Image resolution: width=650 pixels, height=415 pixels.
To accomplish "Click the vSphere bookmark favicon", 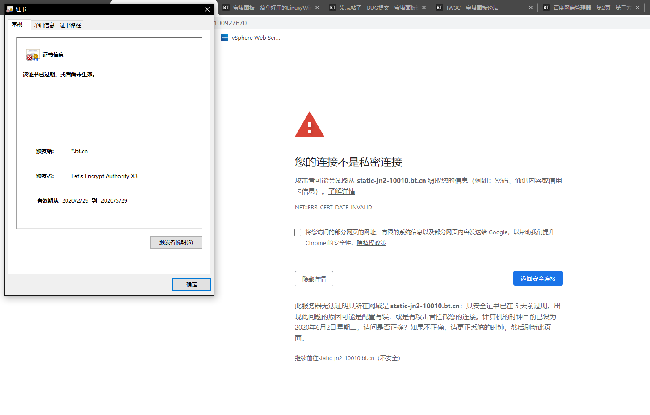I will 225,37.
